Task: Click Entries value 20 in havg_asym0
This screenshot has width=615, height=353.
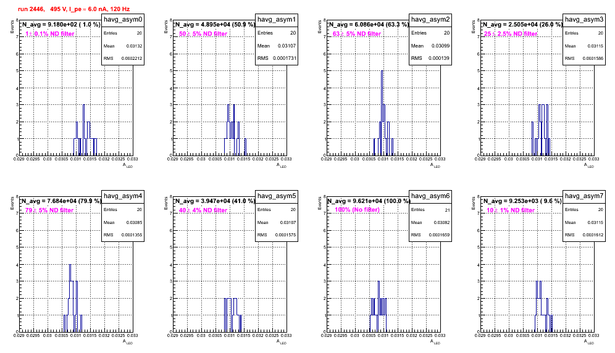Action: [140, 33]
